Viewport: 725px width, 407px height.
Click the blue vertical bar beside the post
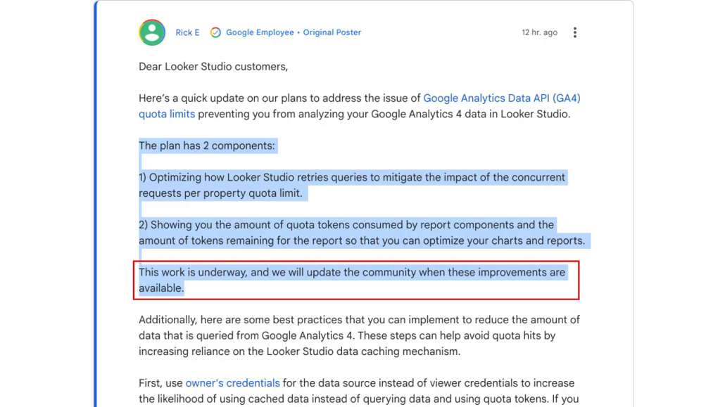point(96,211)
